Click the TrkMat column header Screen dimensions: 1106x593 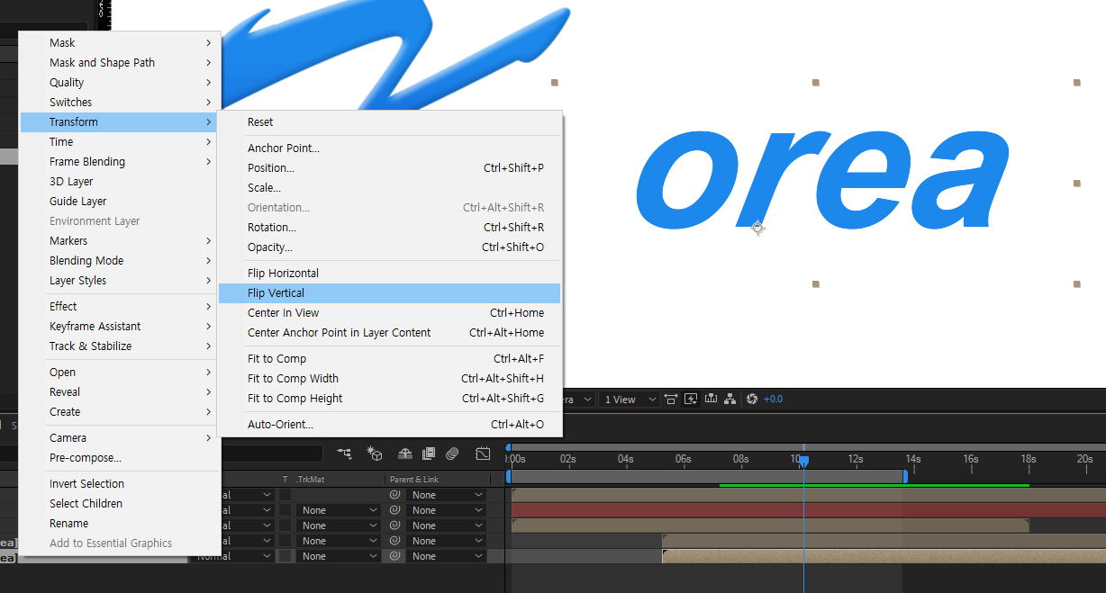click(x=310, y=480)
